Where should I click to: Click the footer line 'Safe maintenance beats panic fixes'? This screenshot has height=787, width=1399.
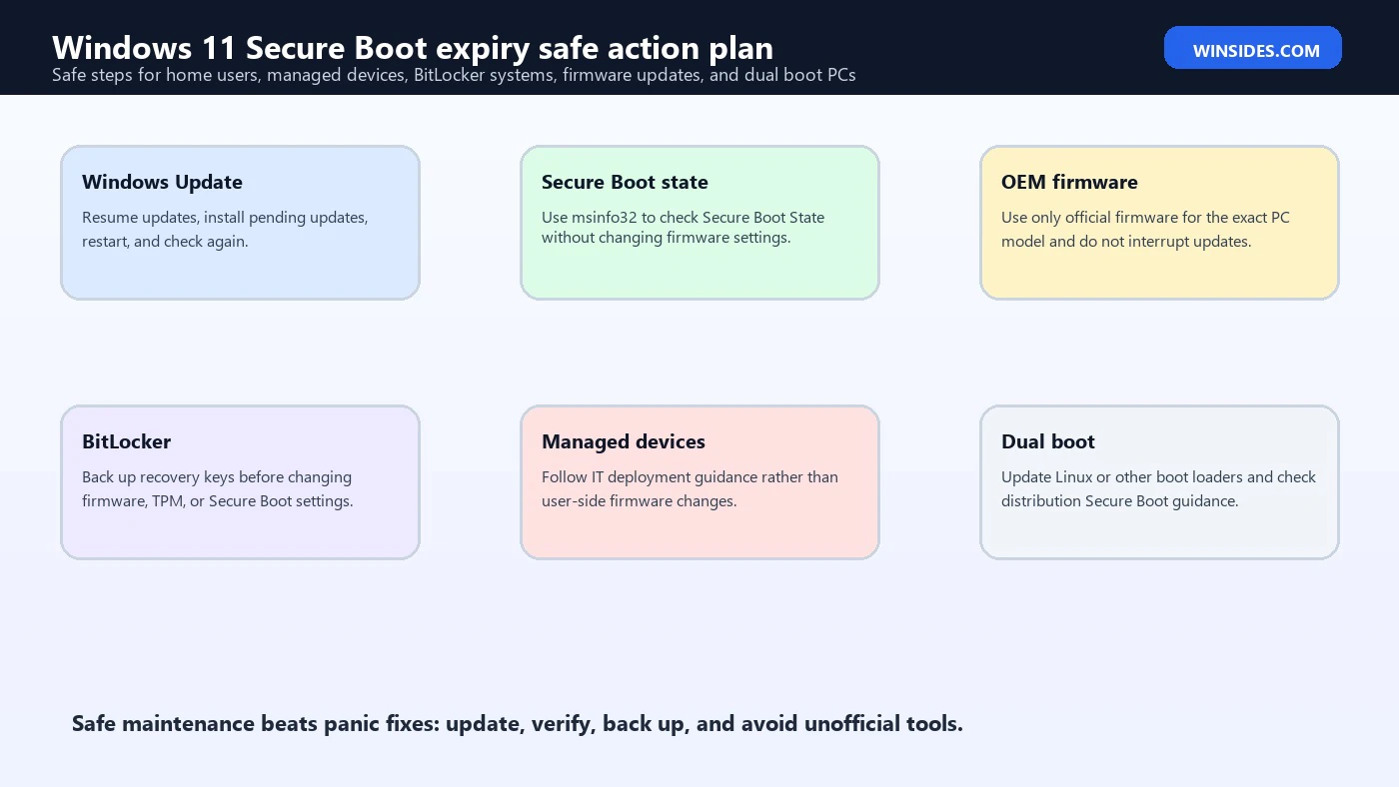click(518, 724)
